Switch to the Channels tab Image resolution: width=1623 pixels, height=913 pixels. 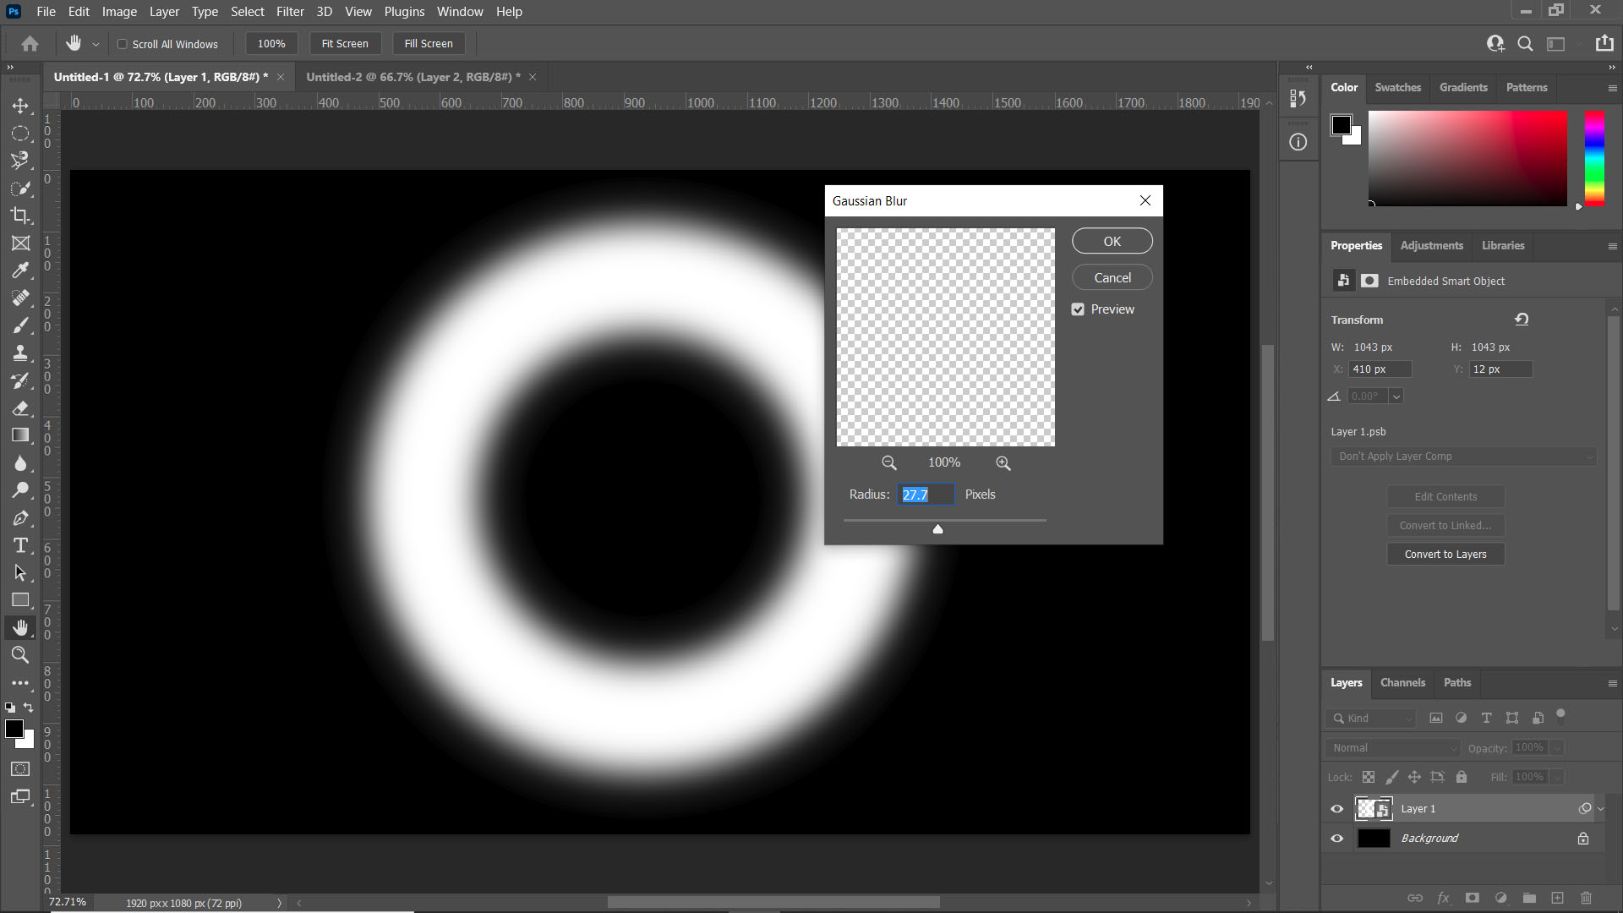1402,682
